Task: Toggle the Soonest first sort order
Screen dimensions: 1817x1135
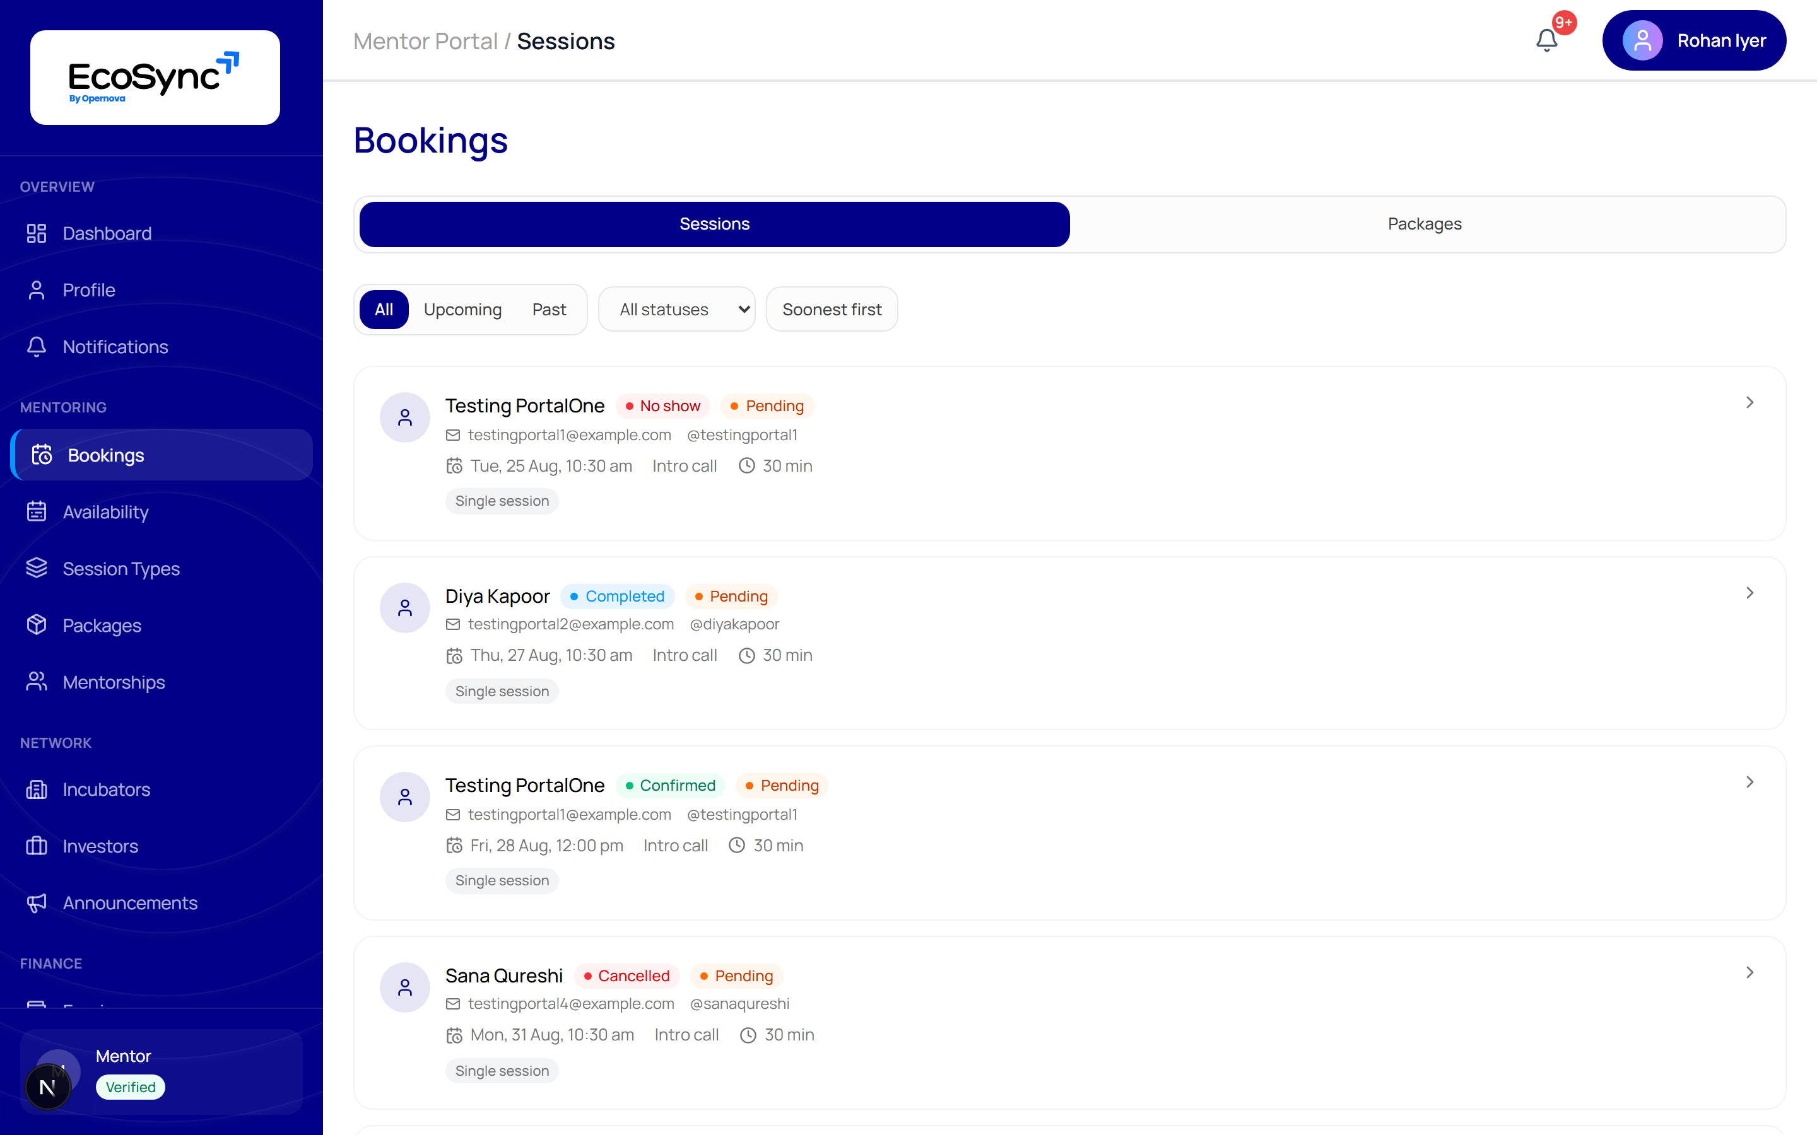Action: [832, 309]
